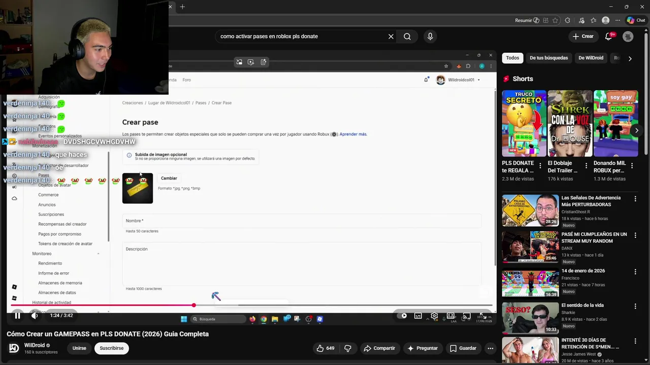Click the Preguntar button
650x365 pixels.
[422, 348]
